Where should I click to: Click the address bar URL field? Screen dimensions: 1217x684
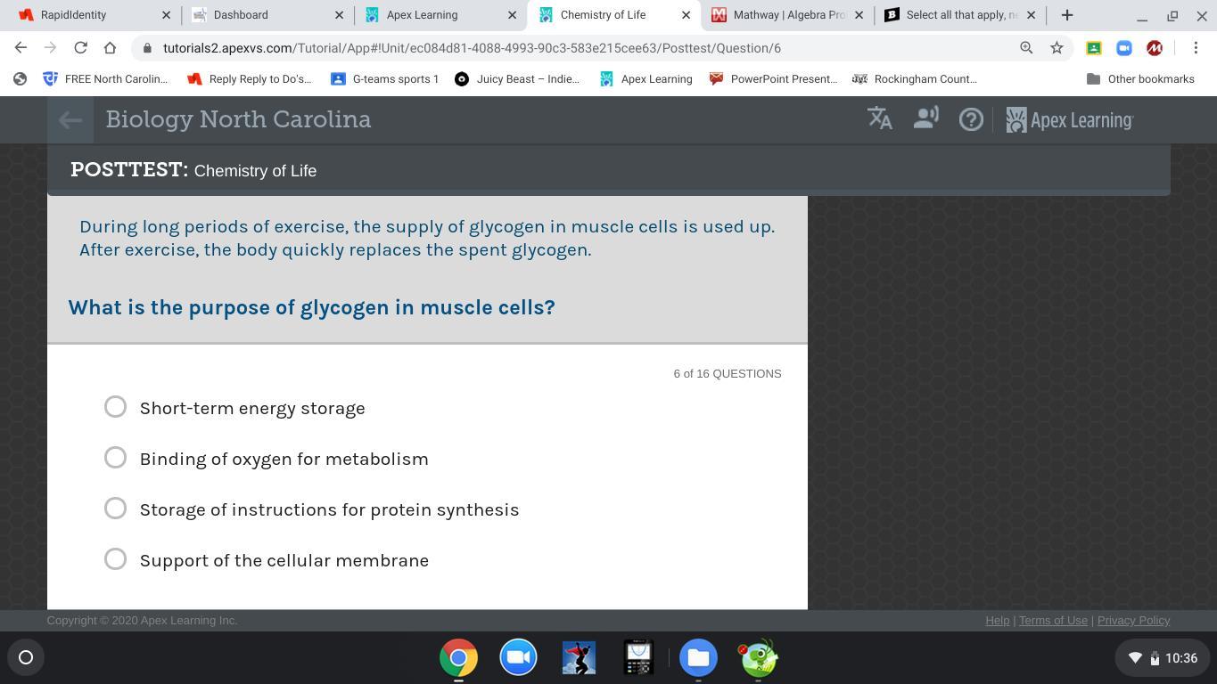point(571,48)
